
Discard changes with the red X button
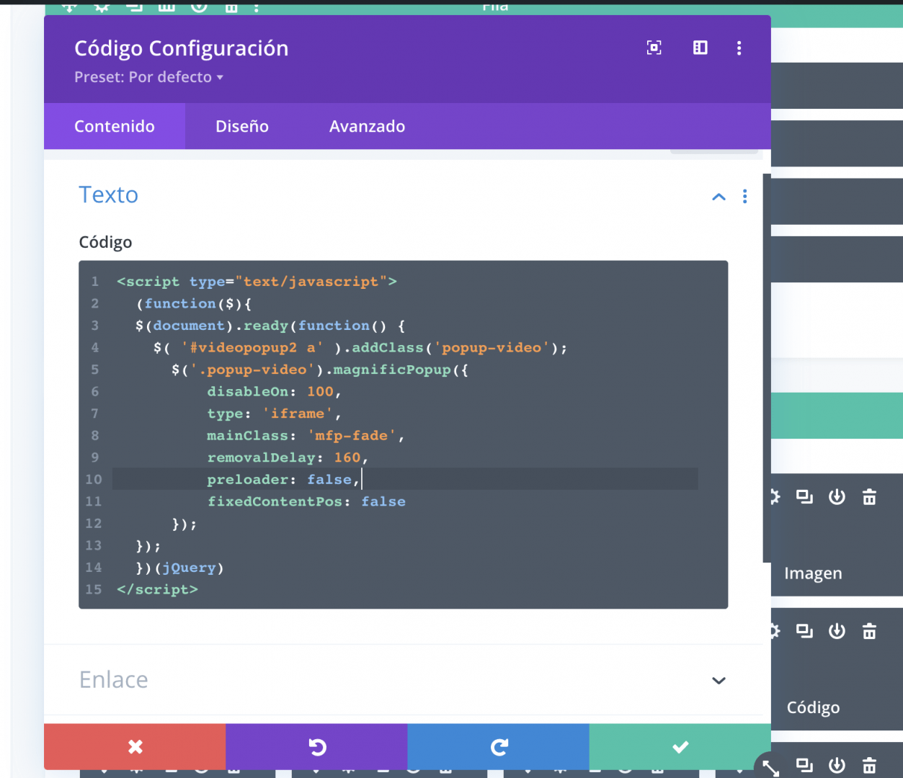[135, 747]
